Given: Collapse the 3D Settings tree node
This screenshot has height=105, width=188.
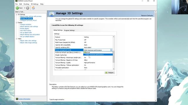Looking at the screenshot, I should [x=17, y=14].
